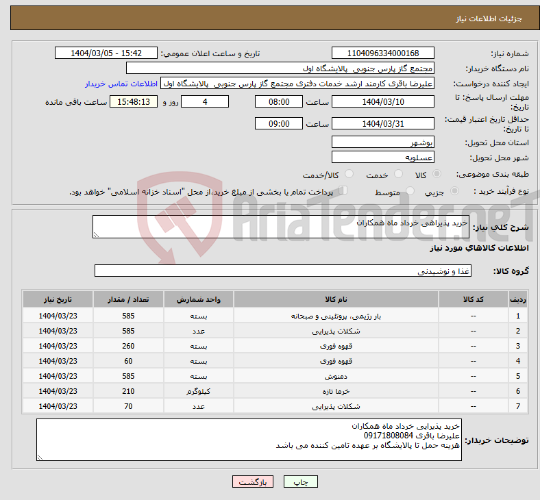Click the واحد شمارش column header
The image size is (540, 500).
(x=199, y=299)
